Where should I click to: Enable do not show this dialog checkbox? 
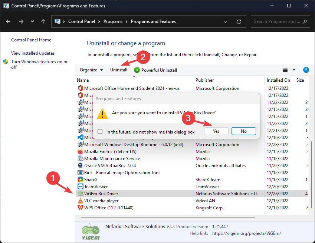click(x=100, y=132)
